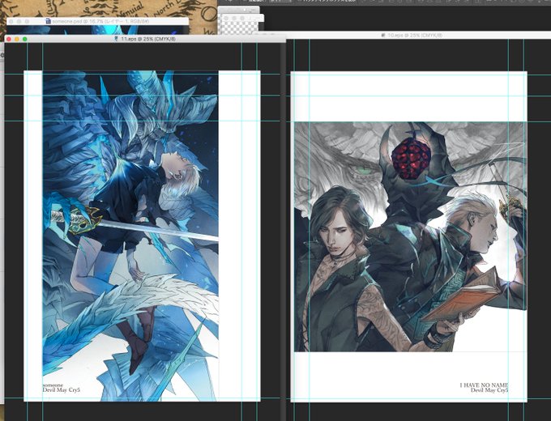The height and width of the screenshot is (421, 551).
Task: Click the PSD file icon beside someone.psd
Action: tap(49, 21)
